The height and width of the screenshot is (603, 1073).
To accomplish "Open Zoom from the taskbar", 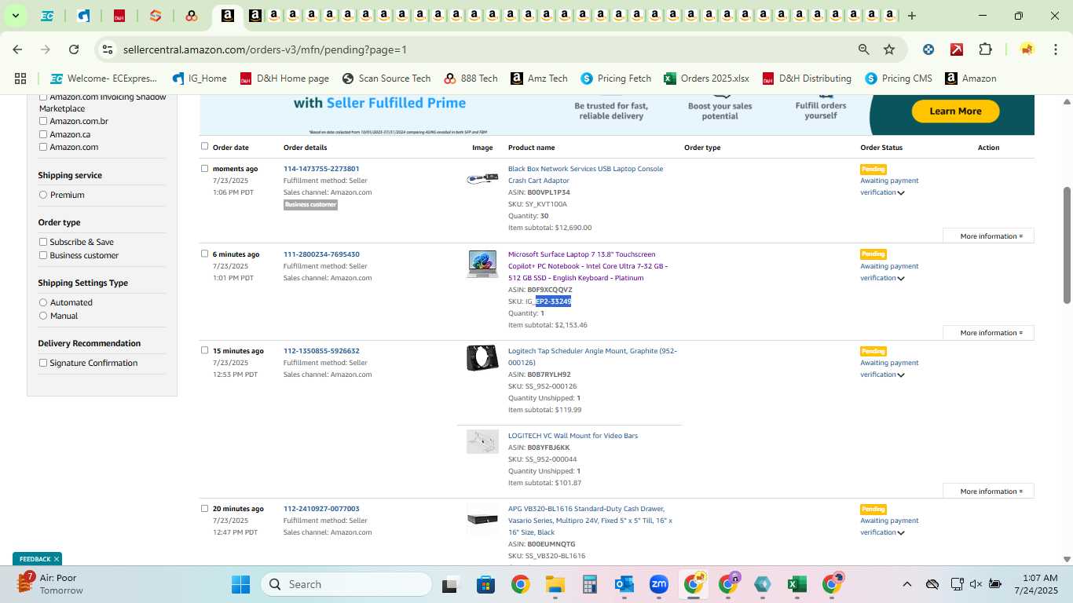I will point(658,584).
